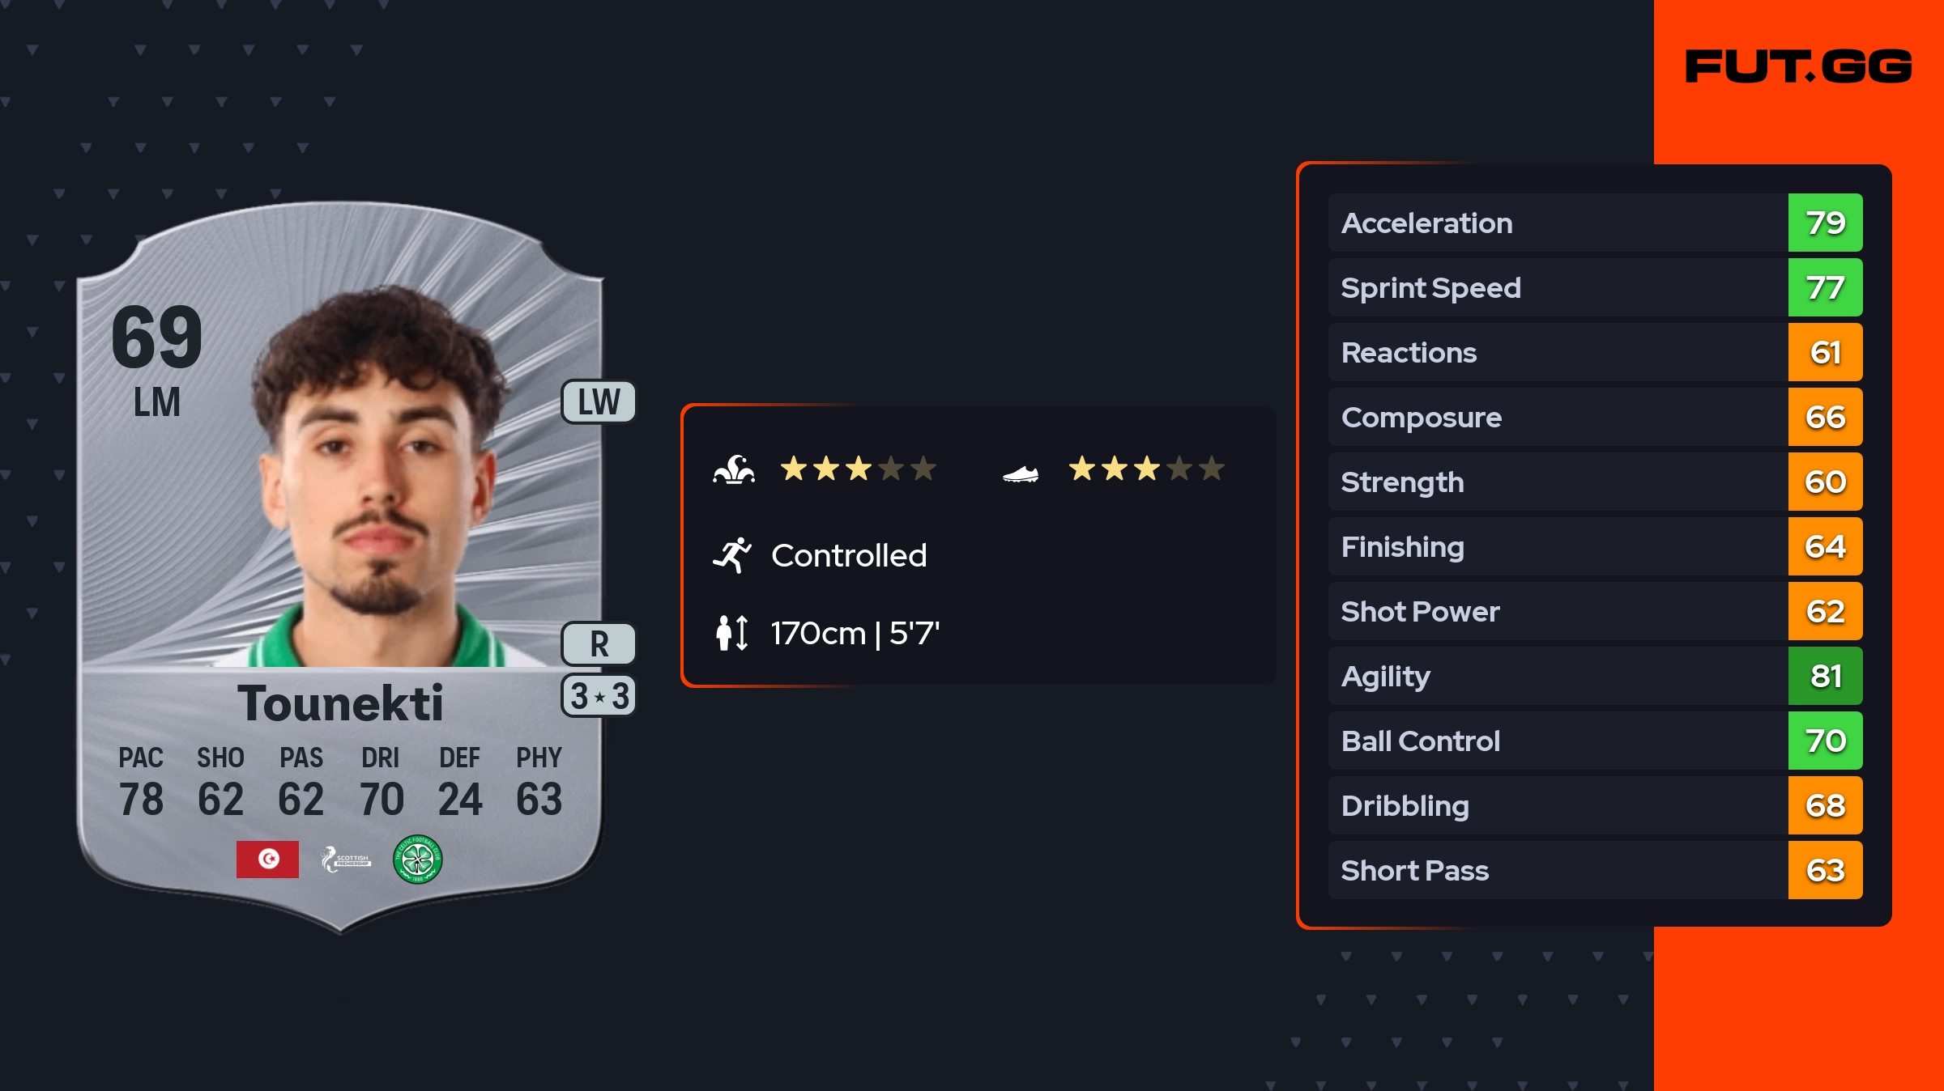The image size is (1944, 1091).
Task: Click the weak foot boot icon
Action: pos(1021,473)
